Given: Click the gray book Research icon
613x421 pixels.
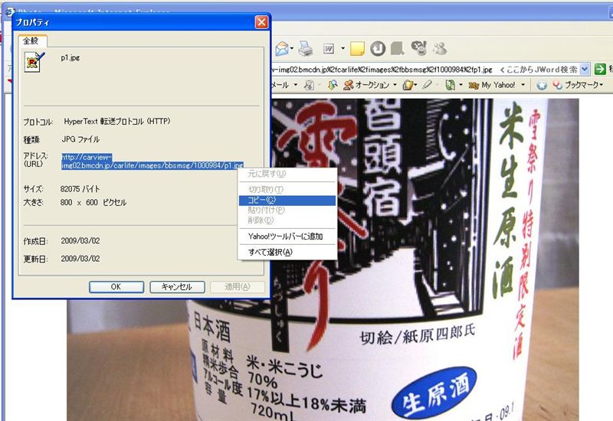Looking at the screenshot, I should pos(397,48).
